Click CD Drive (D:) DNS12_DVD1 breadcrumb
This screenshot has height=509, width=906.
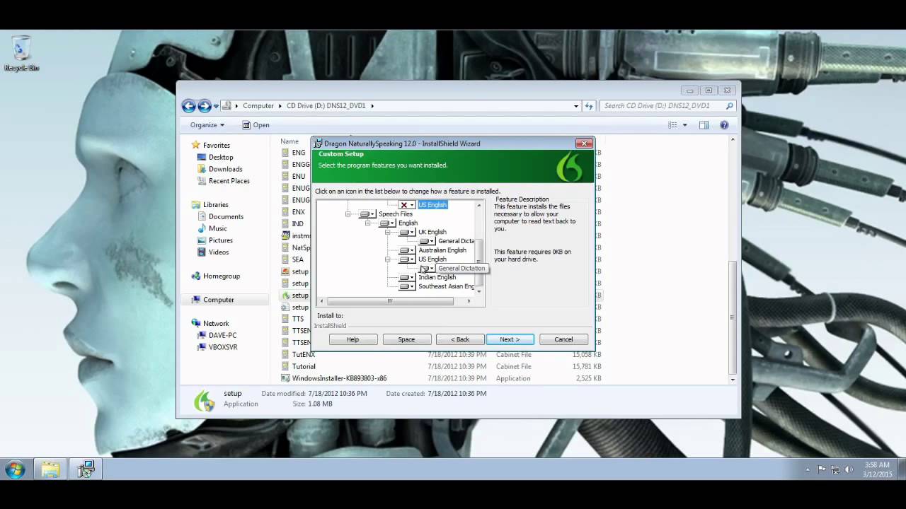pos(326,106)
